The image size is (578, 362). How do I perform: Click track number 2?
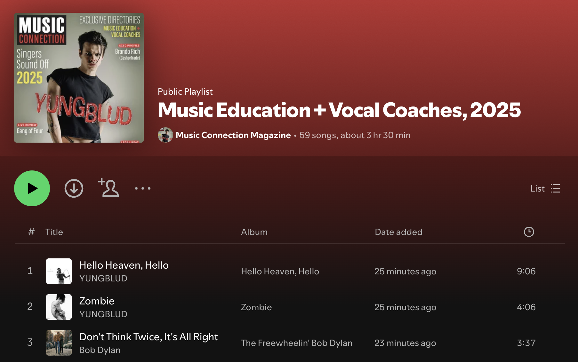[30, 306]
